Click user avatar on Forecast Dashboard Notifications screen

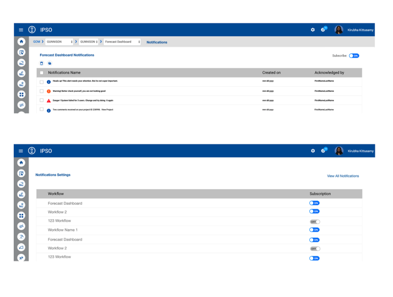pos(339,30)
